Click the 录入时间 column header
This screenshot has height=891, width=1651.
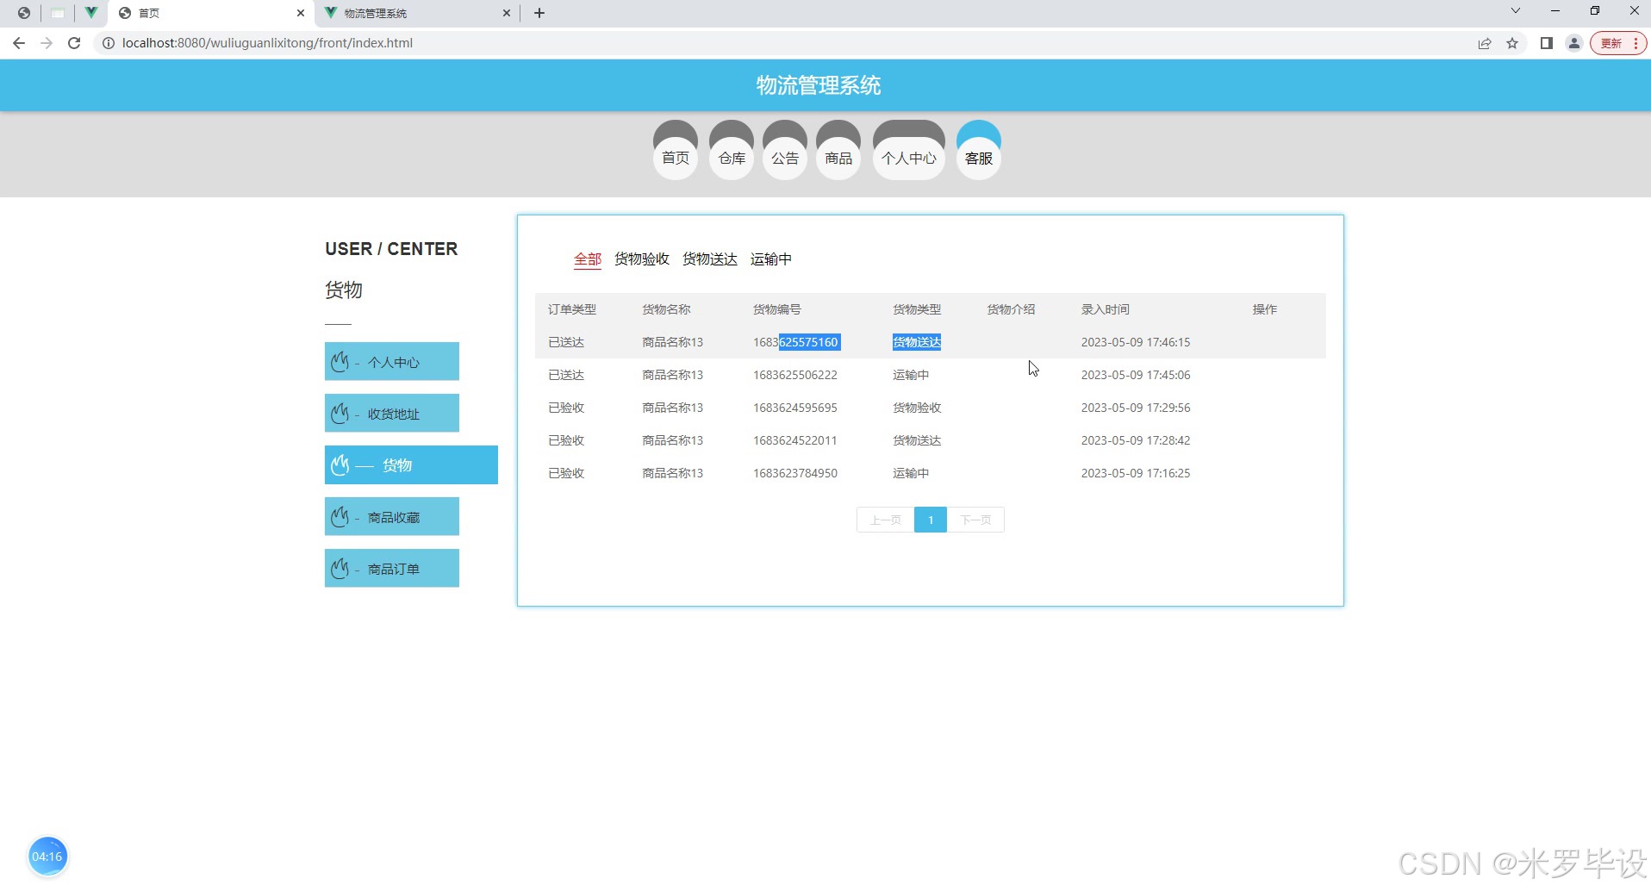(1106, 309)
